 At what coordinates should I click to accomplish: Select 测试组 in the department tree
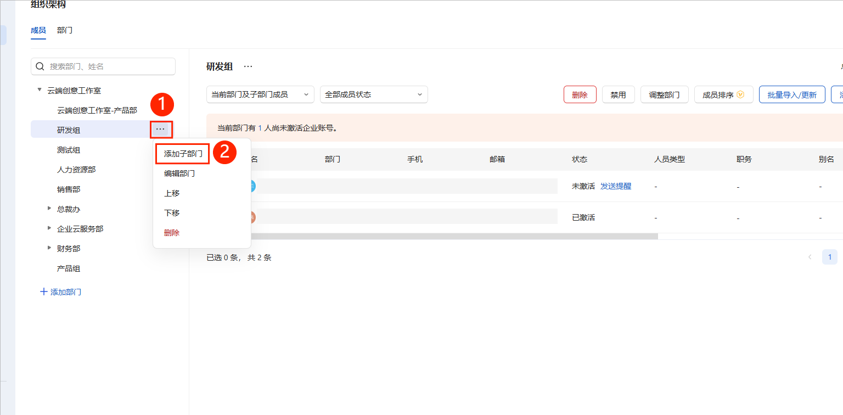coord(69,150)
